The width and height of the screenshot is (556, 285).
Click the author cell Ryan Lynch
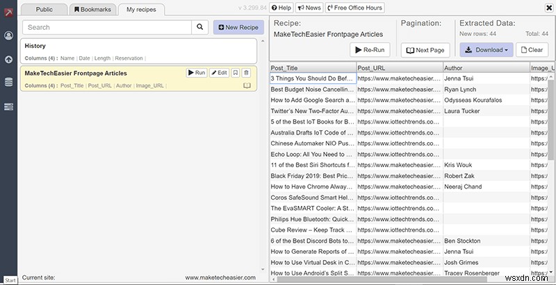tap(486, 89)
